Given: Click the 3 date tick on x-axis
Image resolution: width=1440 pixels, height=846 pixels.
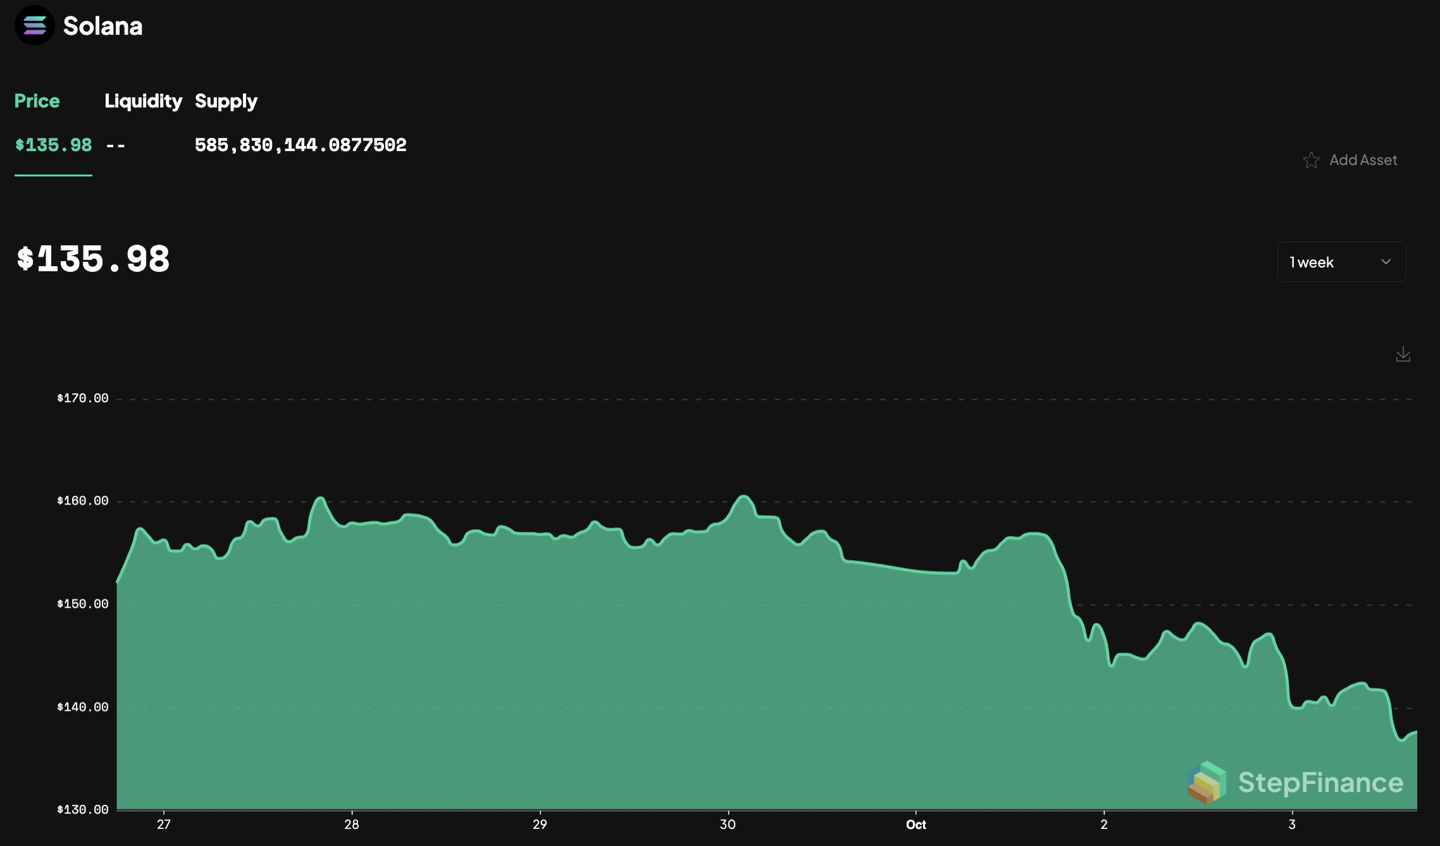Looking at the screenshot, I should (x=1292, y=825).
